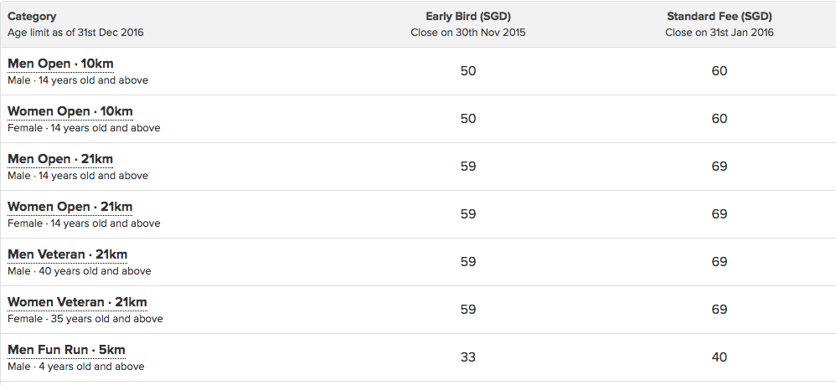Click the Early Bird (SGD) column header

[x=468, y=17]
